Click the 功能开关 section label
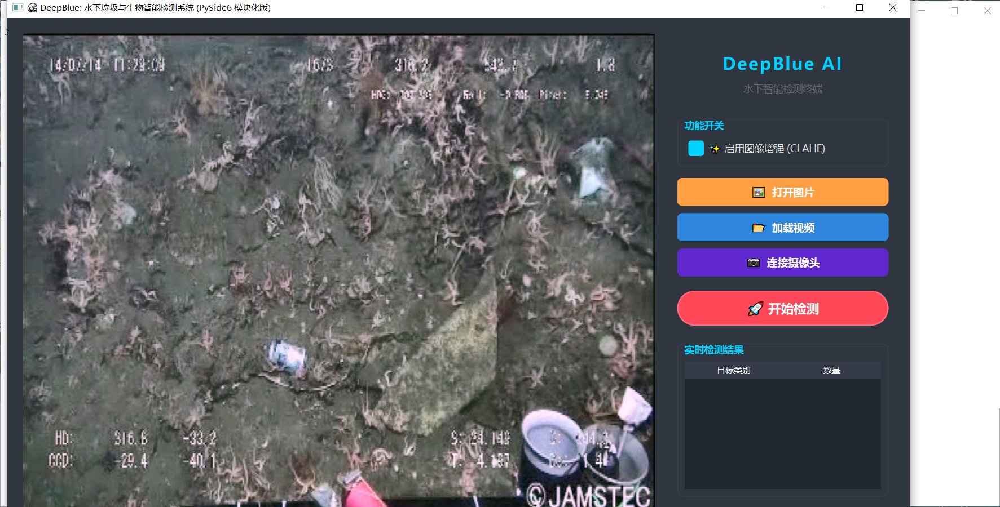Viewport: 1000px width, 507px height. click(x=704, y=126)
